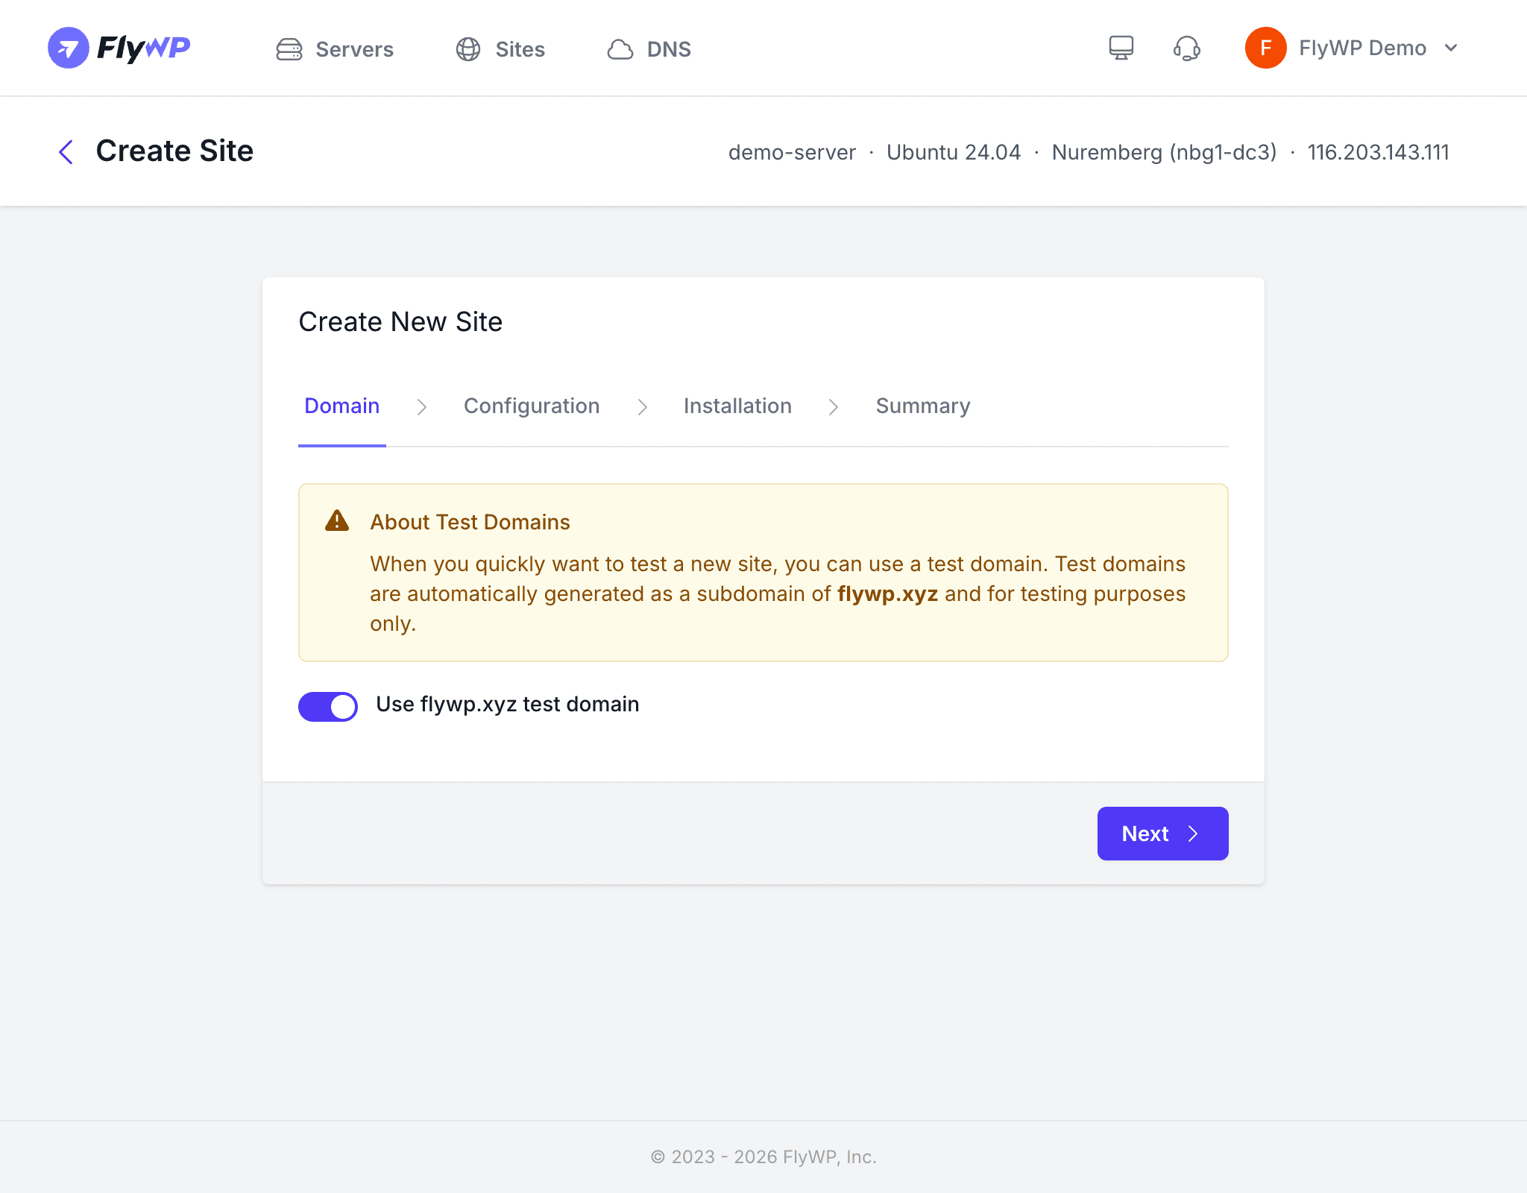Go back using the Create Site arrow
The image size is (1527, 1193).
tap(66, 151)
